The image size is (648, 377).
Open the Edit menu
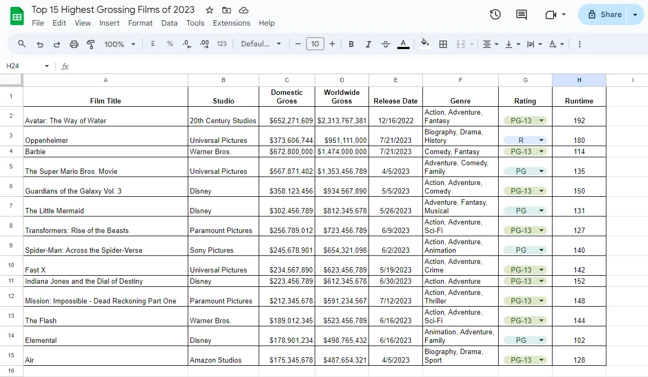59,23
